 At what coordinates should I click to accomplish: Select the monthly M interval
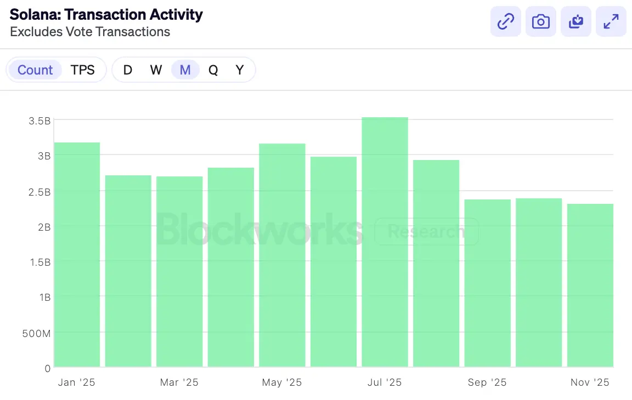pos(185,70)
